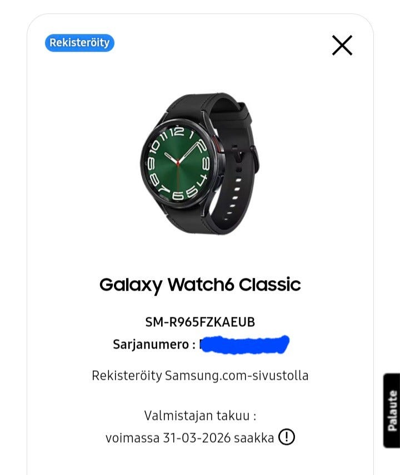Click the green watch face dial
The width and height of the screenshot is (400, 475).
coord(178,164)
